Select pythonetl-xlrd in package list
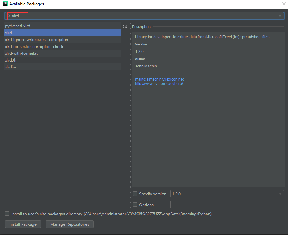 (x=18, y=26)
